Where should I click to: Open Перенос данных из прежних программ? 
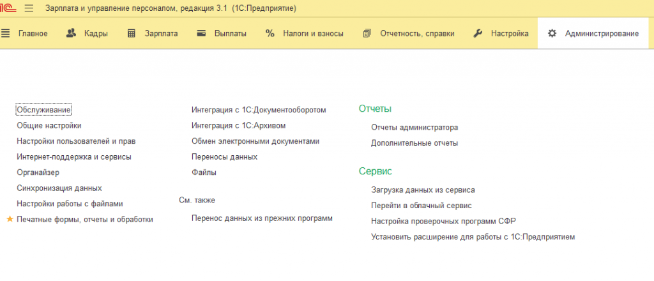pos(262,218)
